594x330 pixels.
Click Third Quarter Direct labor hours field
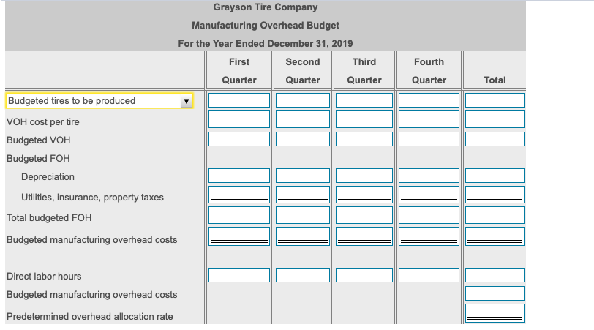coord(364,275)
